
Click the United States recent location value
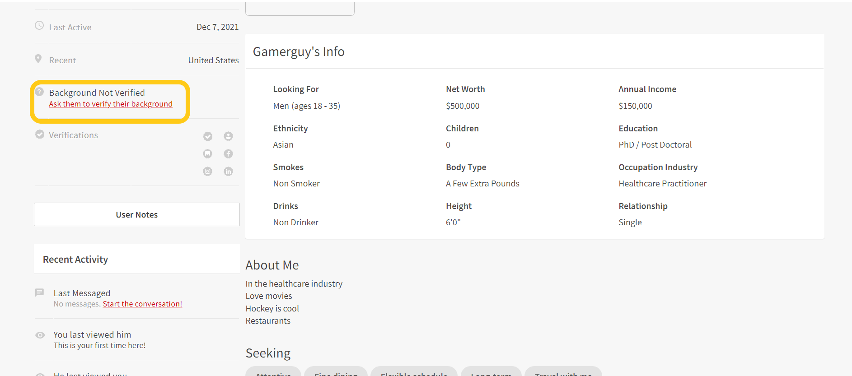213,60
